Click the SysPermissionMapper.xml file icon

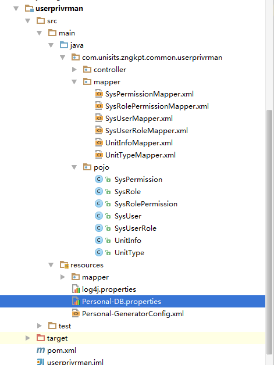99,94
